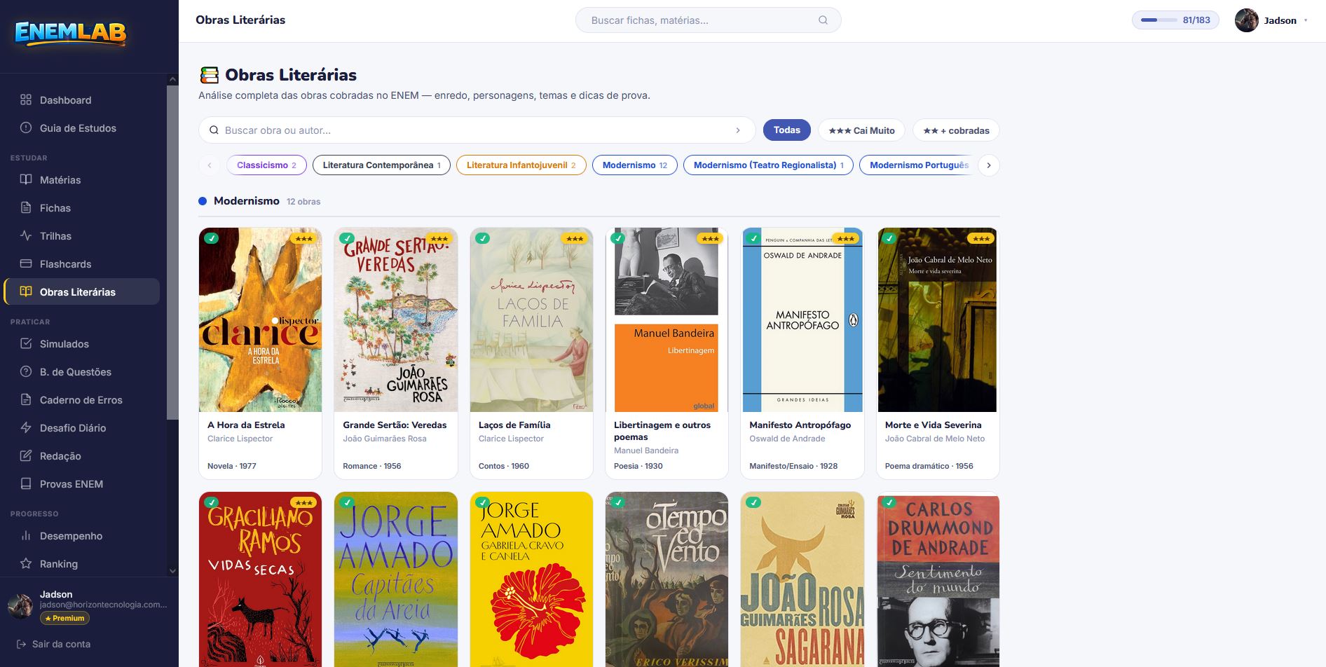Click the sidebar scroll-up arrow

pyautogui.click(x=172, y=80)
